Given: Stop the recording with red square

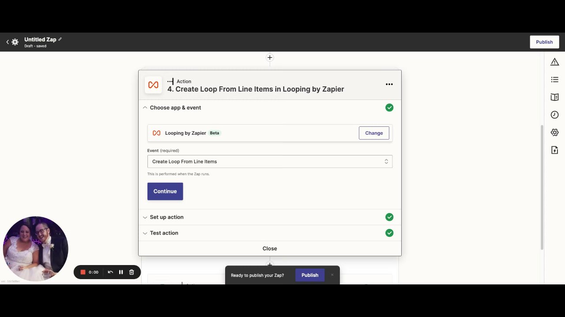Looking at the screenshot, I should 83,272.
